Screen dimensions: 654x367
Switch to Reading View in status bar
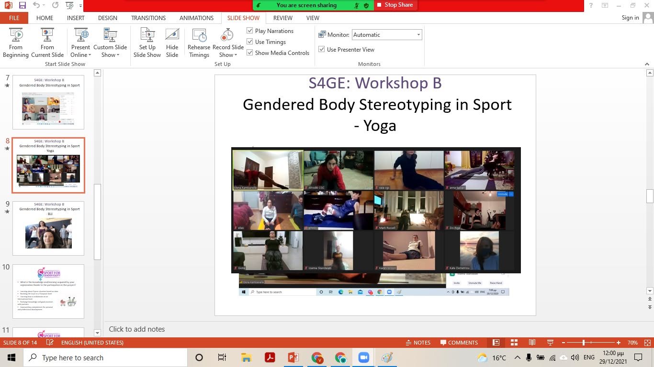[x=532, y=343]
